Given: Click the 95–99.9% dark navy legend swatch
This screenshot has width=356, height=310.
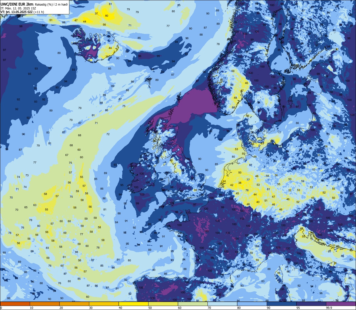Looking at the screenshot, I should tap(311, 304).
